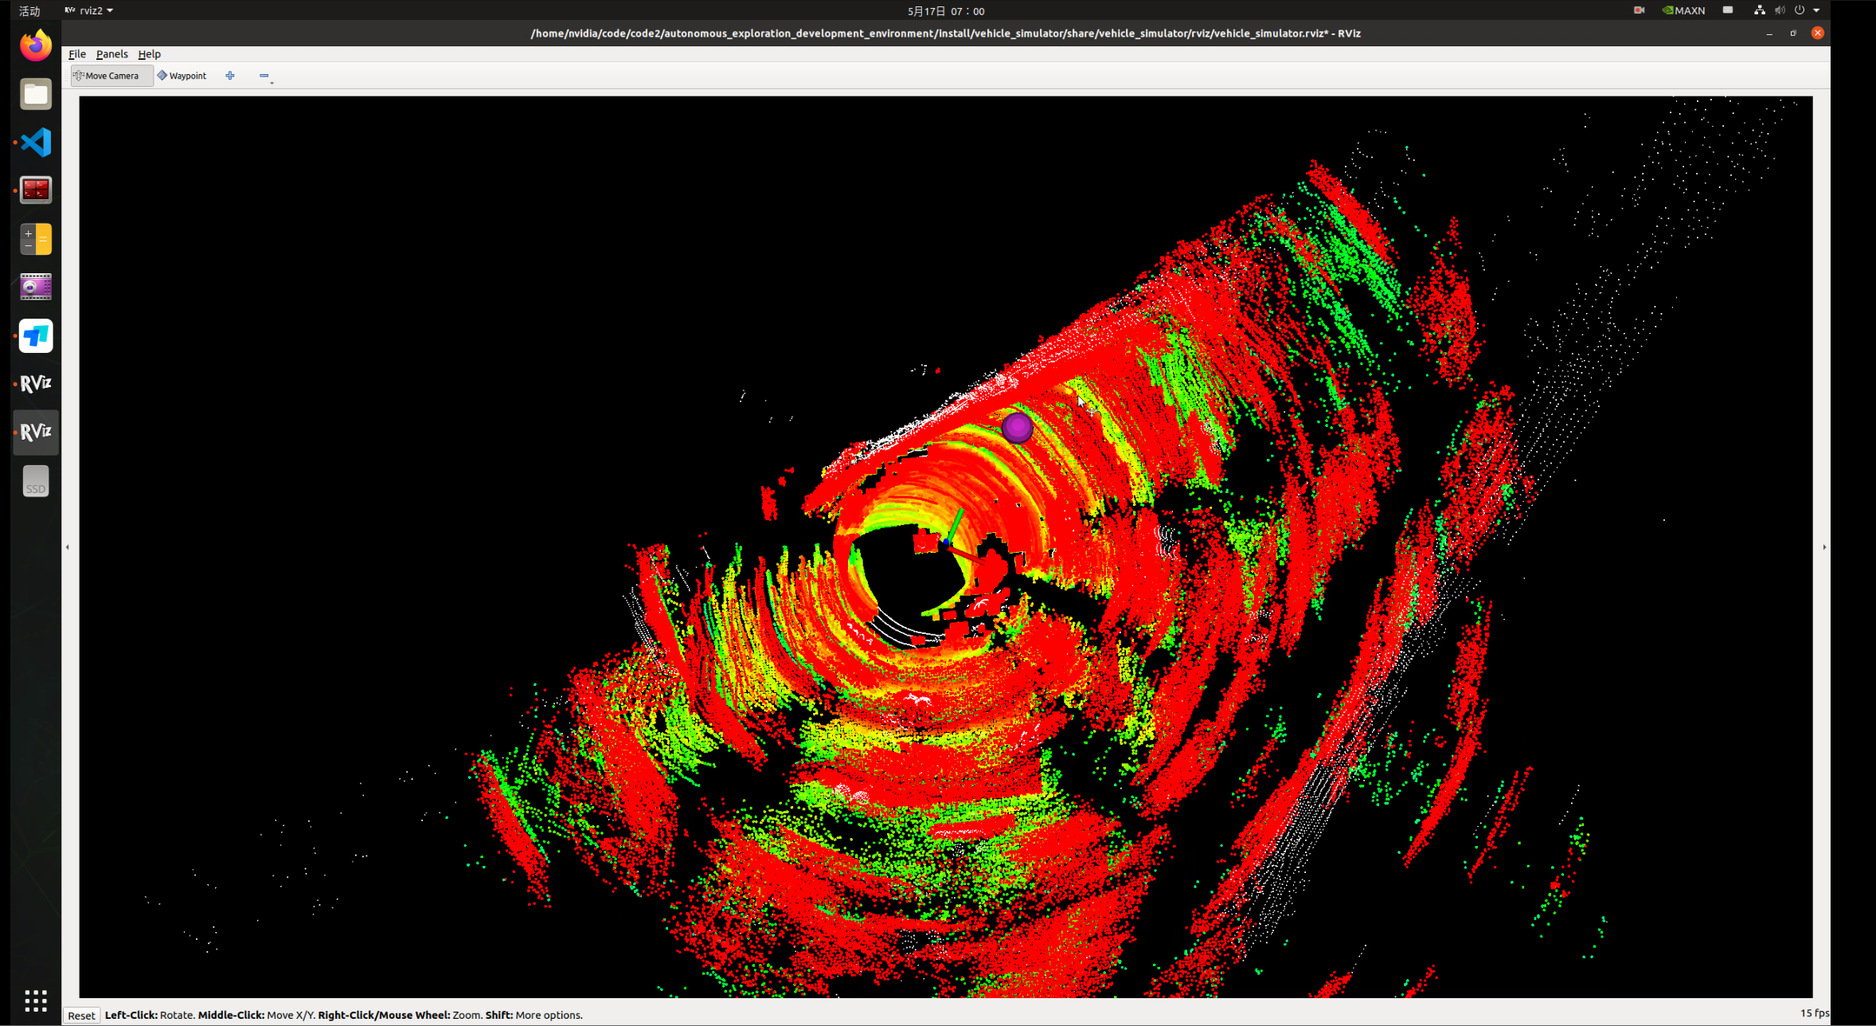Expand the collapsed right side panel
Screen dimensions: 1876x1026
point(1824,547)
